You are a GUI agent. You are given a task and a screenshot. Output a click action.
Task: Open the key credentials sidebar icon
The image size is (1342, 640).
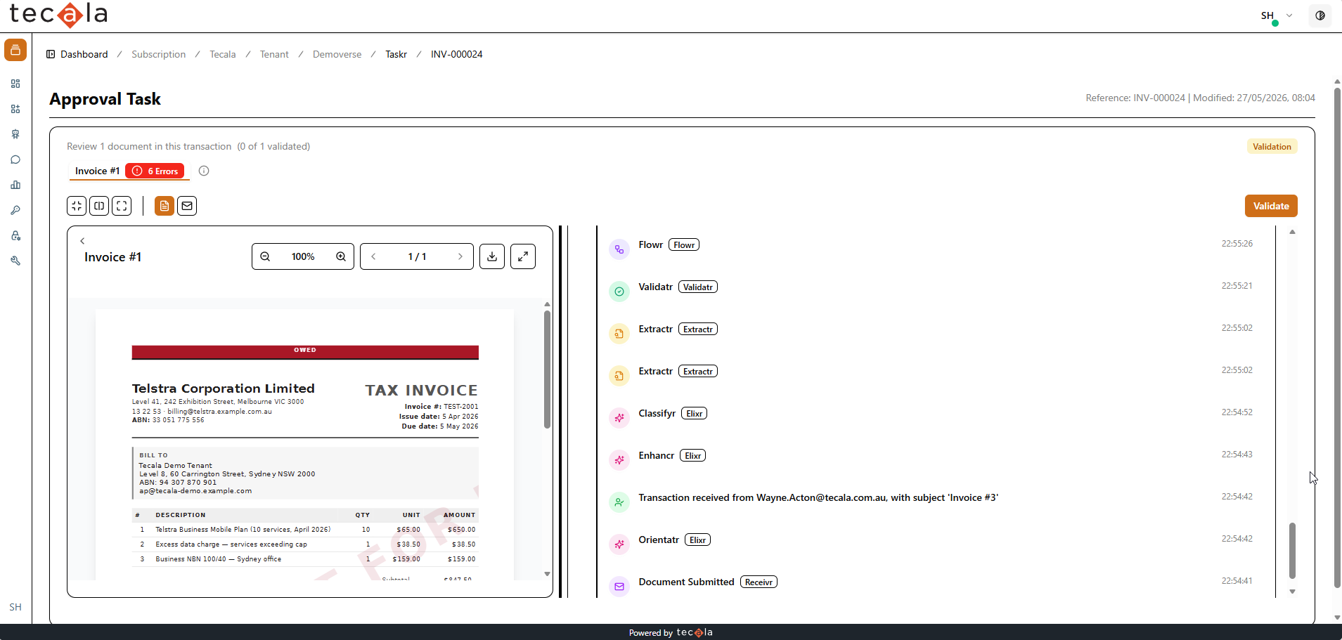click(x=15, y=210)
